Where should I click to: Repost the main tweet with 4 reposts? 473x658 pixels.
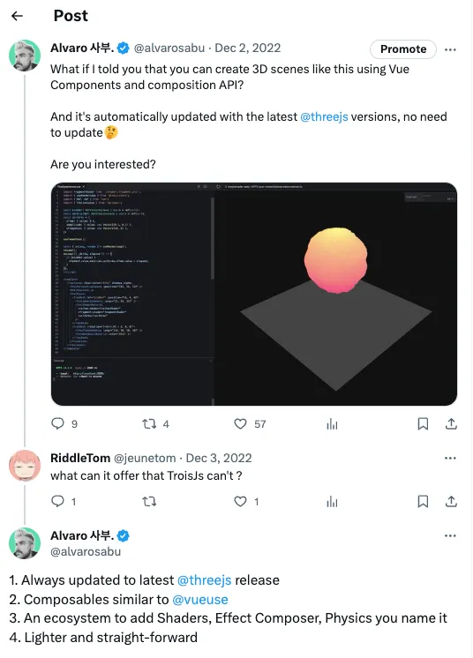click(149, 424)
